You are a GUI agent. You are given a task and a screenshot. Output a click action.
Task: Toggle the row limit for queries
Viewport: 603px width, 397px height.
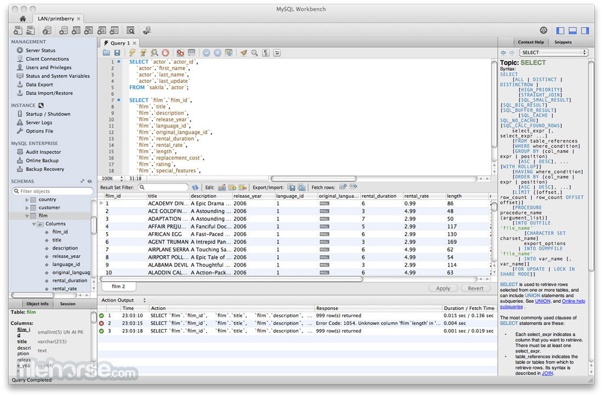[191, 53]
